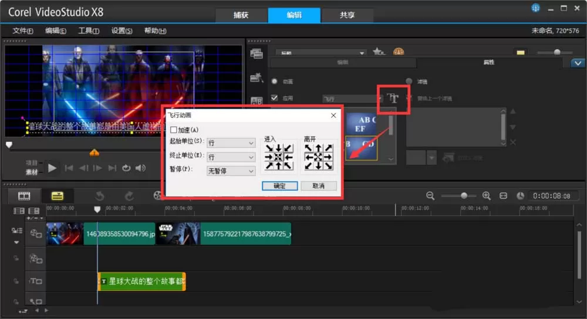587x319 pixels.
Task: Open the 终止单位(E) dropdown
Action: click(231, 157)
